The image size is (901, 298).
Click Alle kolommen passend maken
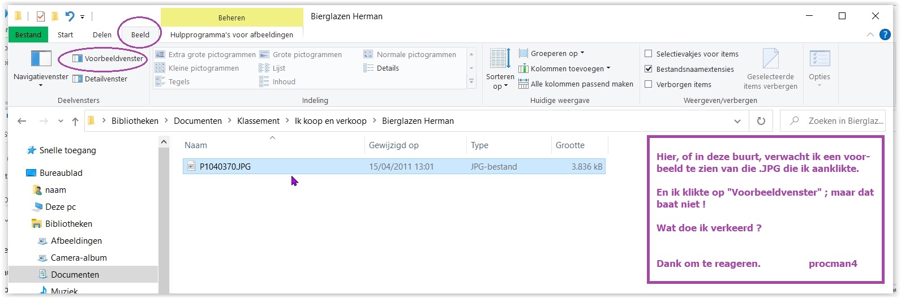click(x=581, y=84)
